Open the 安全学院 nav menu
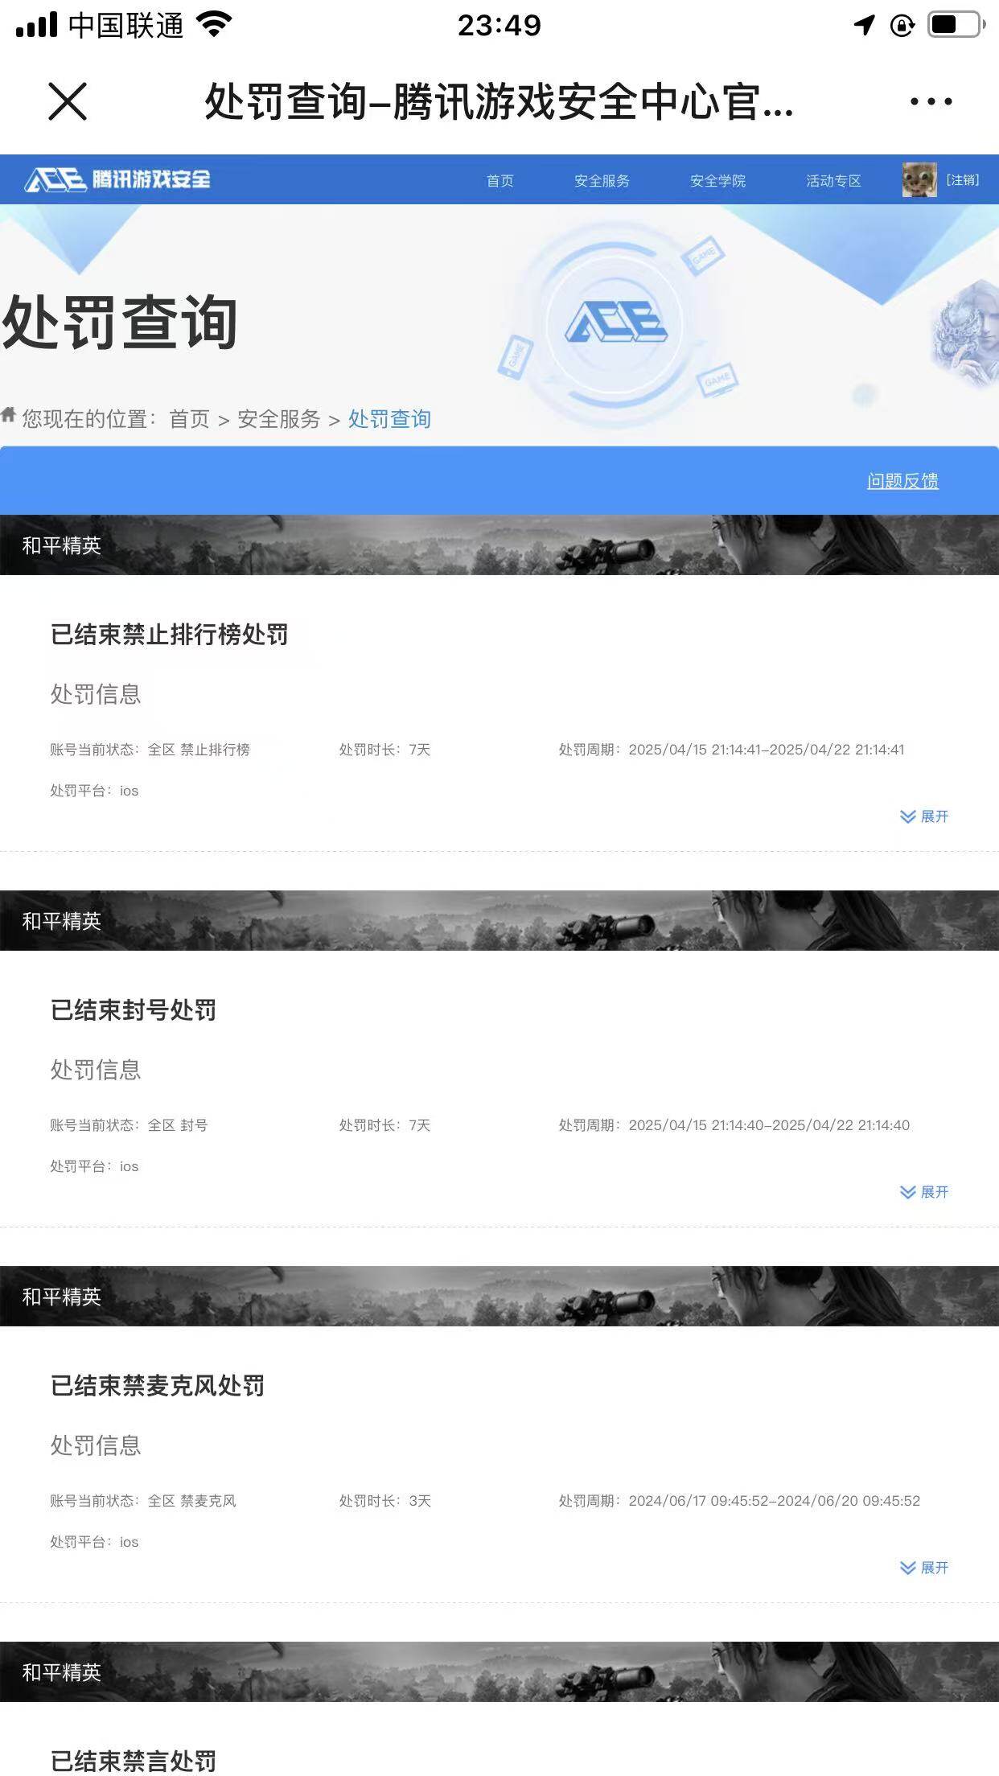The height and width of the screenshot is (1776, 999). tap(717, 180)
